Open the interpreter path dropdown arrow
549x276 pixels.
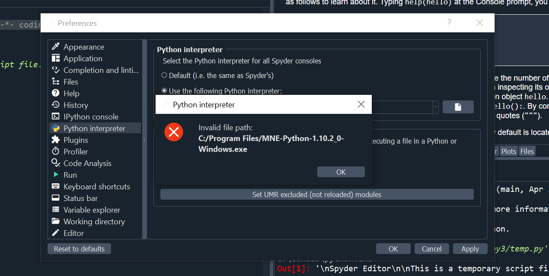coord(435,107)
